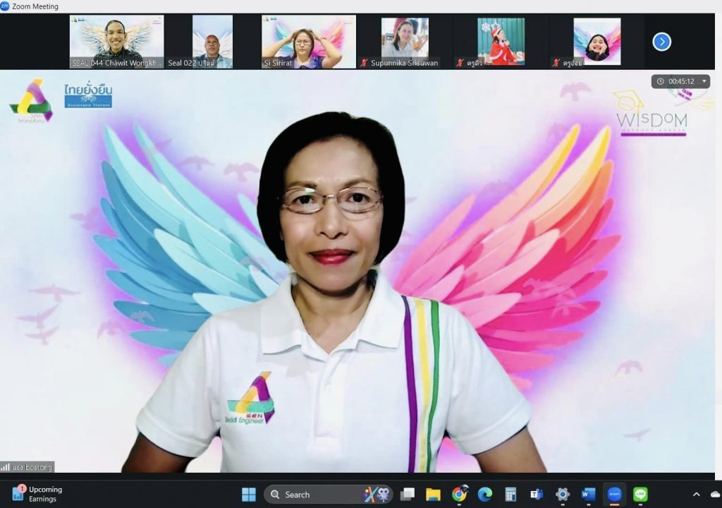This screenshot has width=722, height=508.
Task: Select SEAL 044 Chawit participant thumbnail
Action: click(116, 42)
